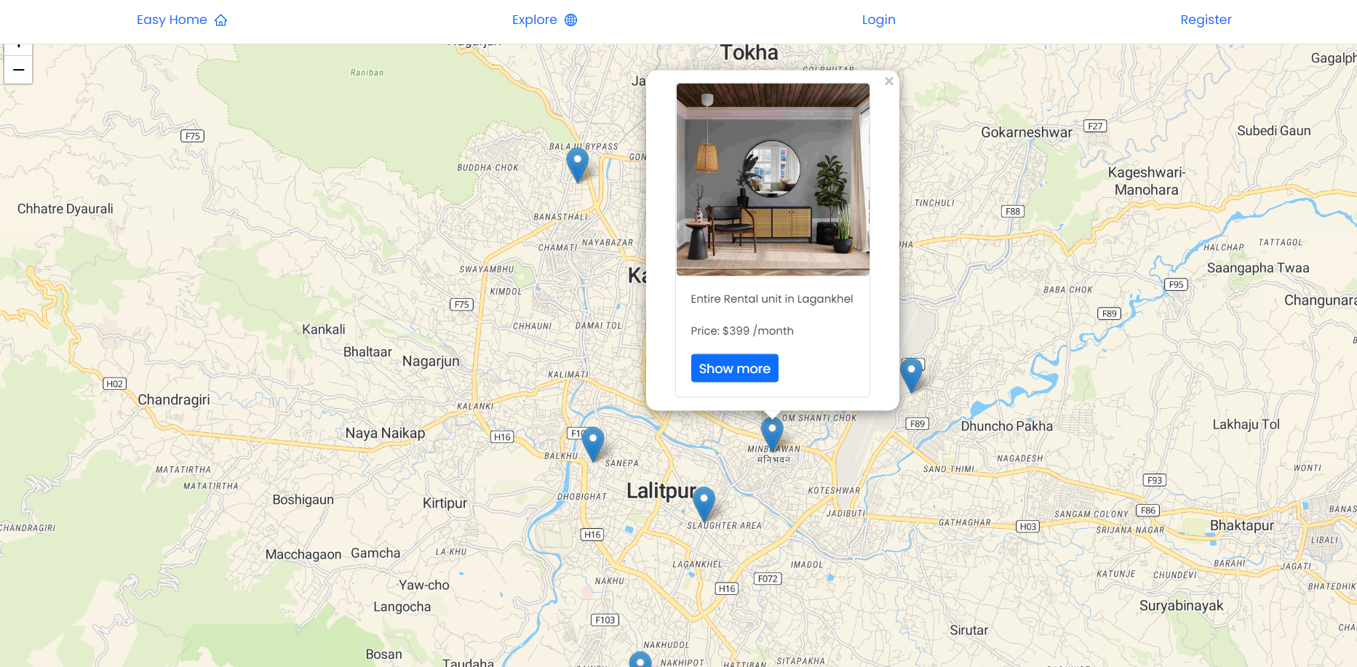The width and height of the screenshot is (1357, 667).
Task: Click the Lakhaju Tol map label
Action: click(1246, 425)
